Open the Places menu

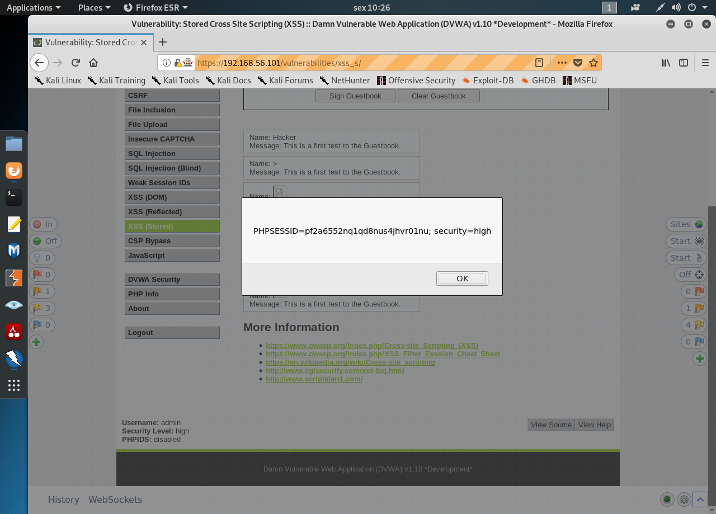pos(94,7)
